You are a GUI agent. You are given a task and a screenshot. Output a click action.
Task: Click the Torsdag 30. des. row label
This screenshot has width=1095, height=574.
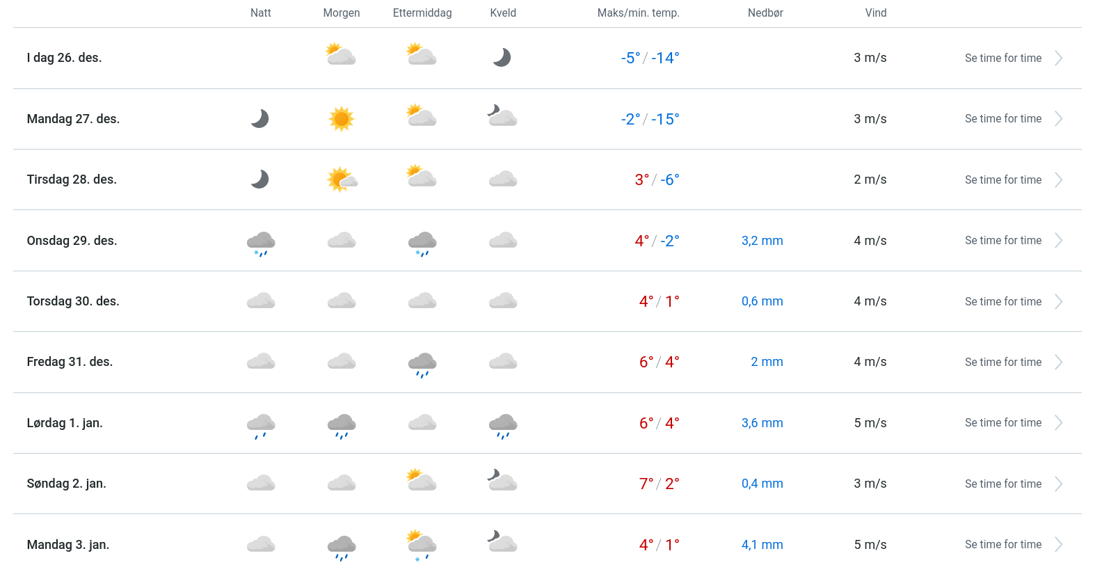pyautogui.click(x=73, y=301)
